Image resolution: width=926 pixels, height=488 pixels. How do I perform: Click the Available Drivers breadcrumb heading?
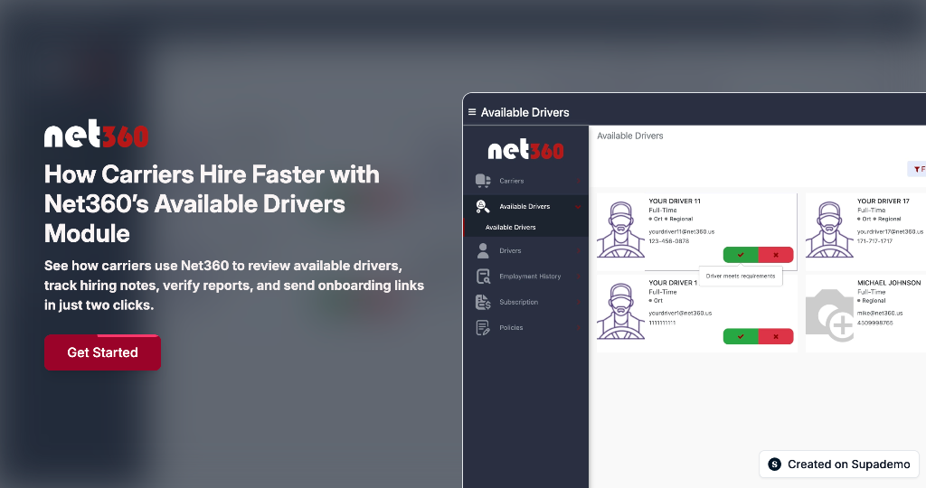point(630,136)
